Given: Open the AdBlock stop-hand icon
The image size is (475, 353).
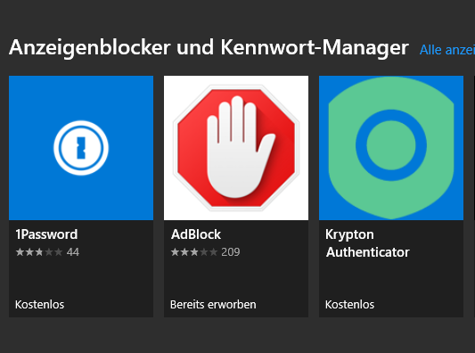Looking at the screenshot, I should [x=236, y=148].
